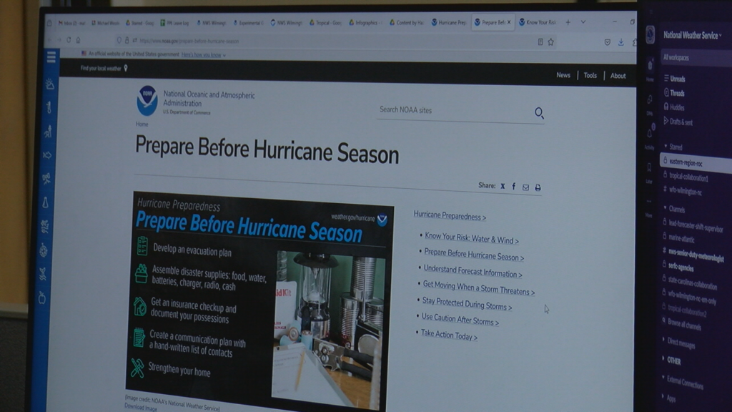Screen dimensions: 732x412
Task: Open Tools menu in NOAA header
Action: pyautogui.click(x=590, y=75)
